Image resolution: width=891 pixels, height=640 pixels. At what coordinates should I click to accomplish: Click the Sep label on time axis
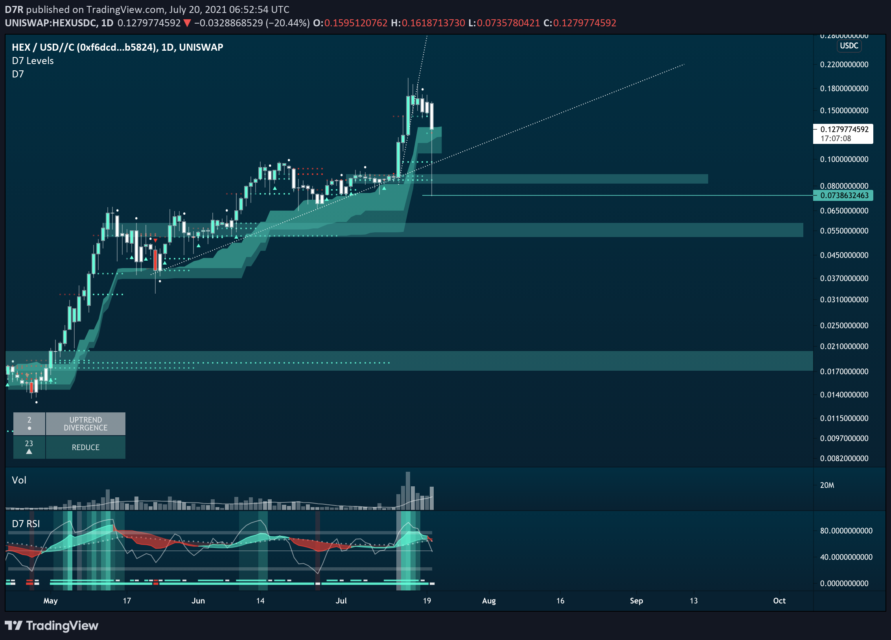[636, 601]
